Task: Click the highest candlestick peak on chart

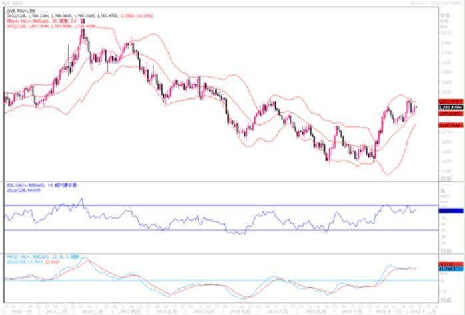Action: 82,30
